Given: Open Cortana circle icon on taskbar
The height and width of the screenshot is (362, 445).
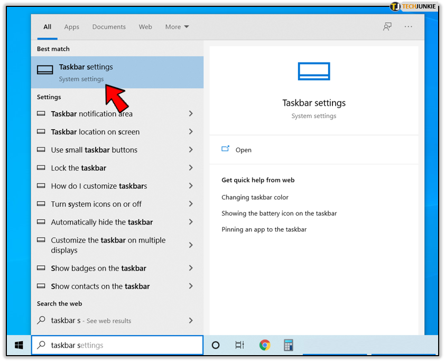Looking at the screenshot, I should coord(216,345).
